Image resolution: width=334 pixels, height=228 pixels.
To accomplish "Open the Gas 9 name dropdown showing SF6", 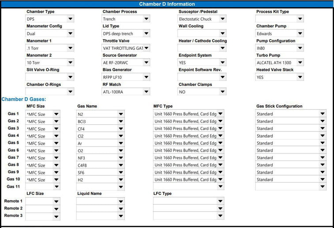I will point(101,172).
